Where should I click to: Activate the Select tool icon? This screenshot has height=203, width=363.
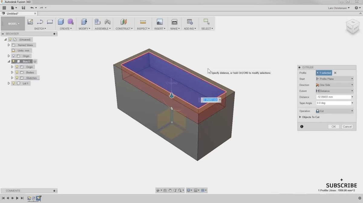click(207, 21)
